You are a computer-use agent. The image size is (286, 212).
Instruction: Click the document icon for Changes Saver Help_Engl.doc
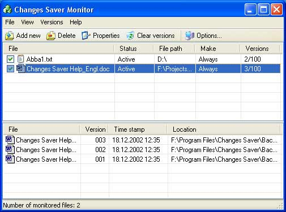[x=21, y=68]
